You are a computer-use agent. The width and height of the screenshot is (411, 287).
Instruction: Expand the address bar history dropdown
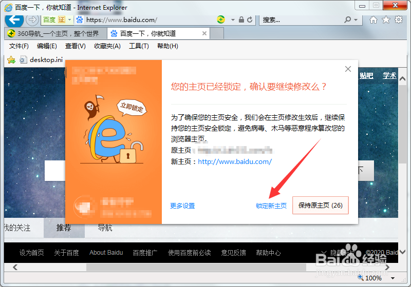[x=233, y=20]
